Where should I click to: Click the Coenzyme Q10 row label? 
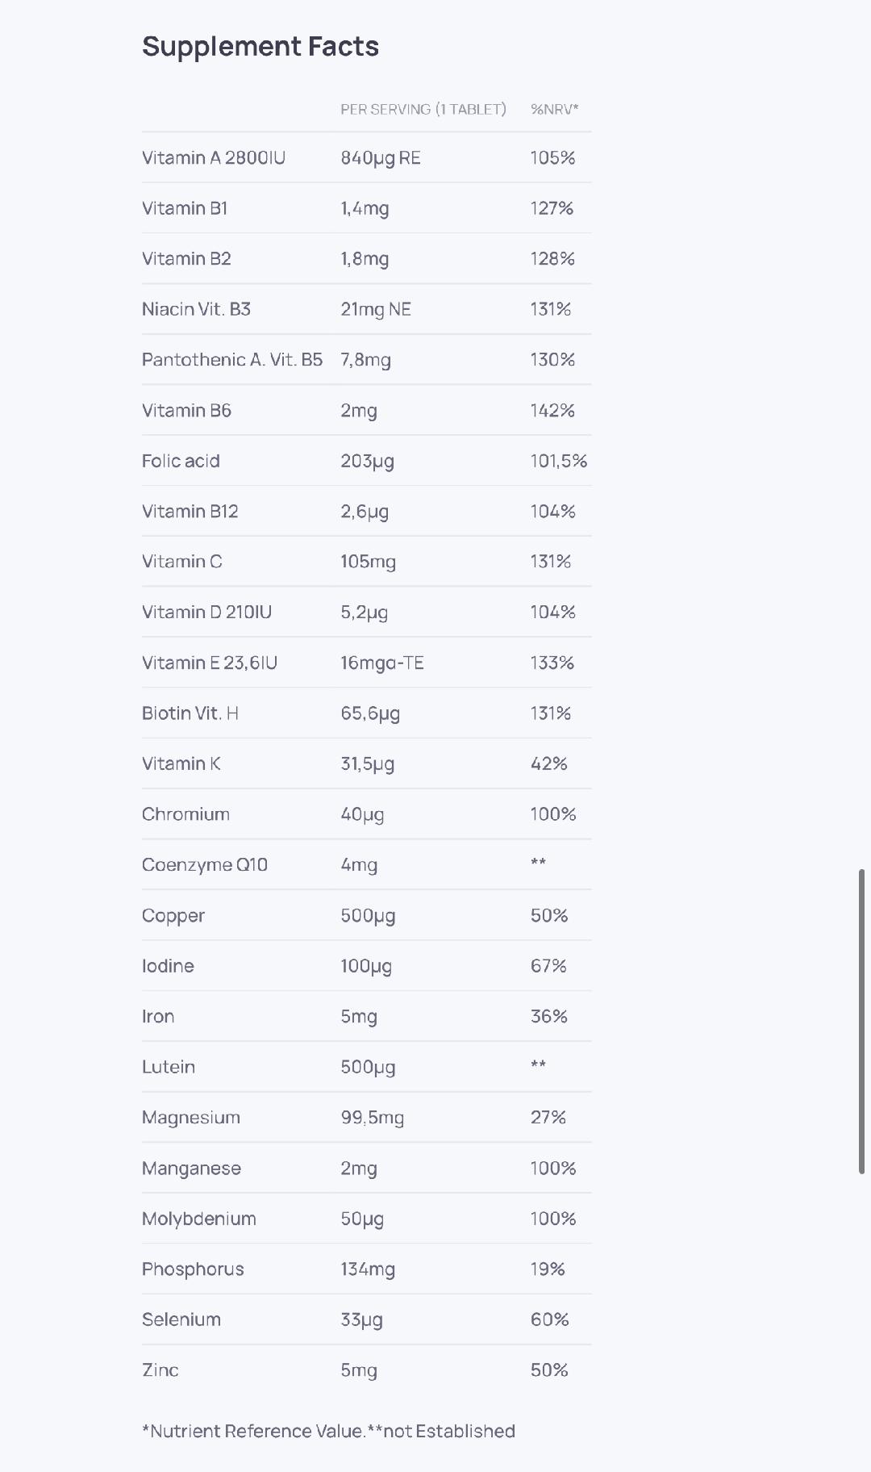click(204, 865)
